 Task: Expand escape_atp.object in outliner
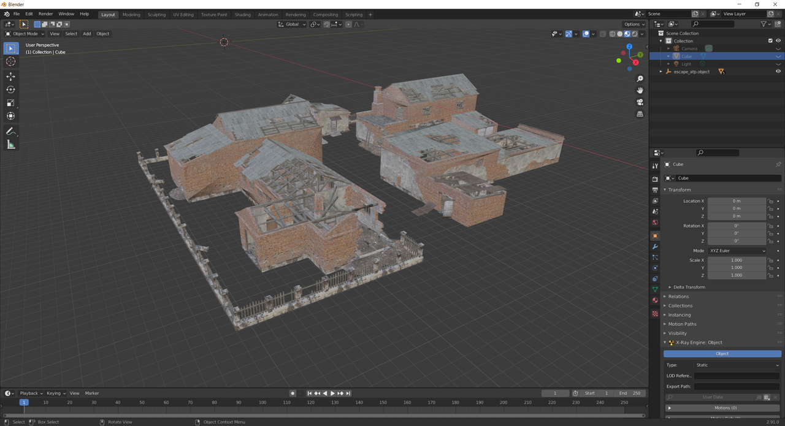coord(661,72)
